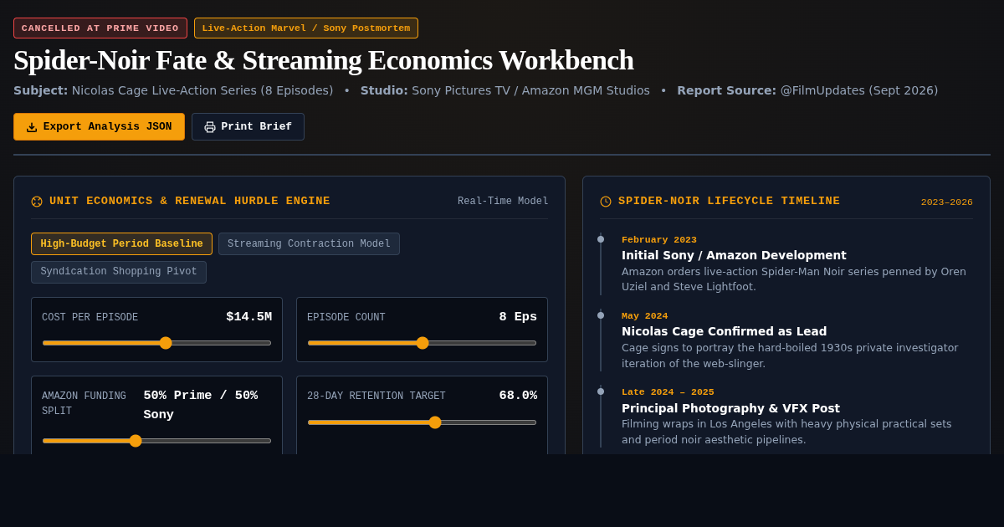Image resolution: width=1004 pixels, height=527 pixels.
Task: Click the clock icon beside Lifecycle Timeline
Action: (606, 202)
